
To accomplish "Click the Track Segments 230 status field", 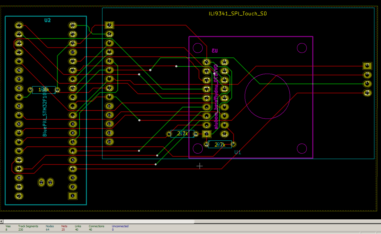I will (28, 228).
